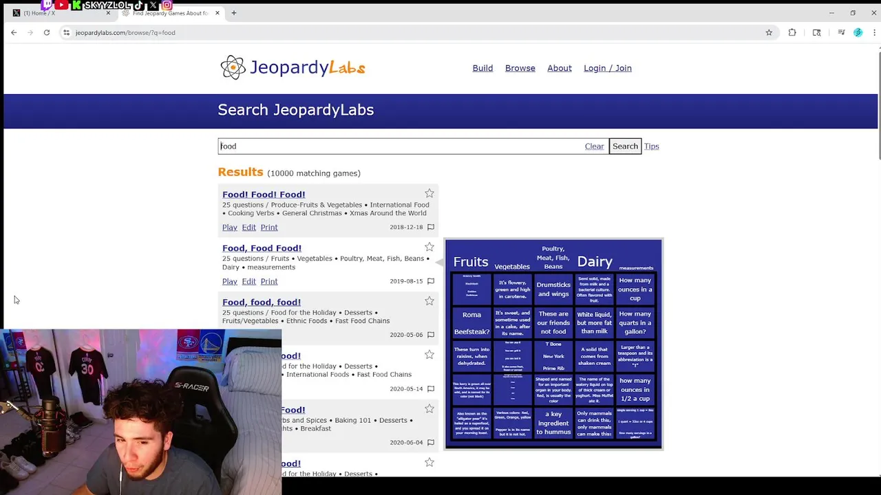This screenshot has height=495, width=881.
Task: Toggle star on game dated 2020-05-14
Action: click(x=429, y=354)
